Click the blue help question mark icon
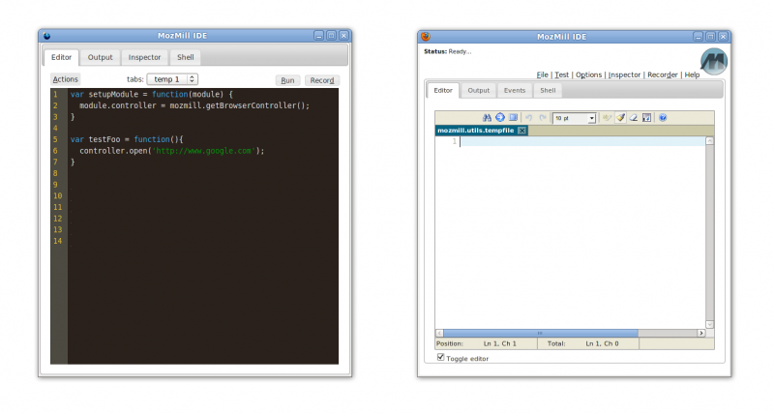Viewport: 774px width, 414px height. (x=663, y=117)
